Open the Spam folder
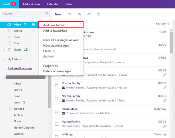 [x=17, y=43]
